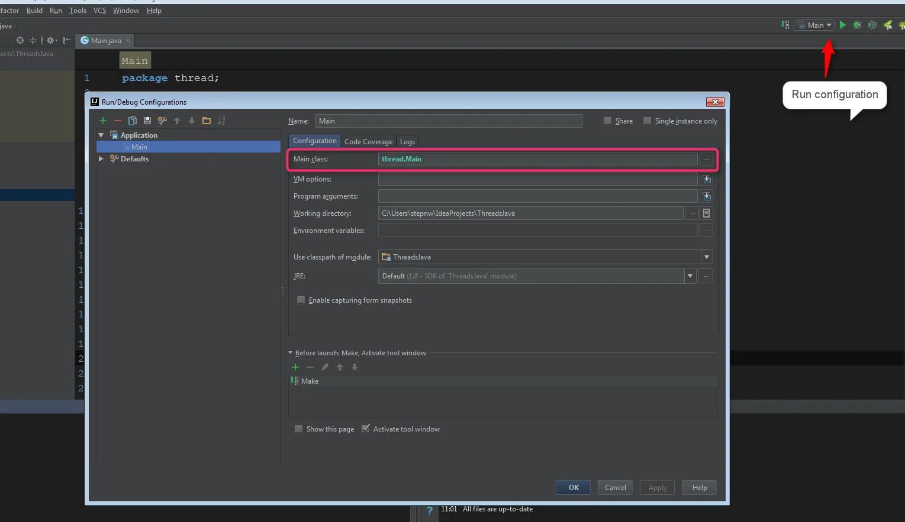Debug Main with the green bug icon

(857, 25)
